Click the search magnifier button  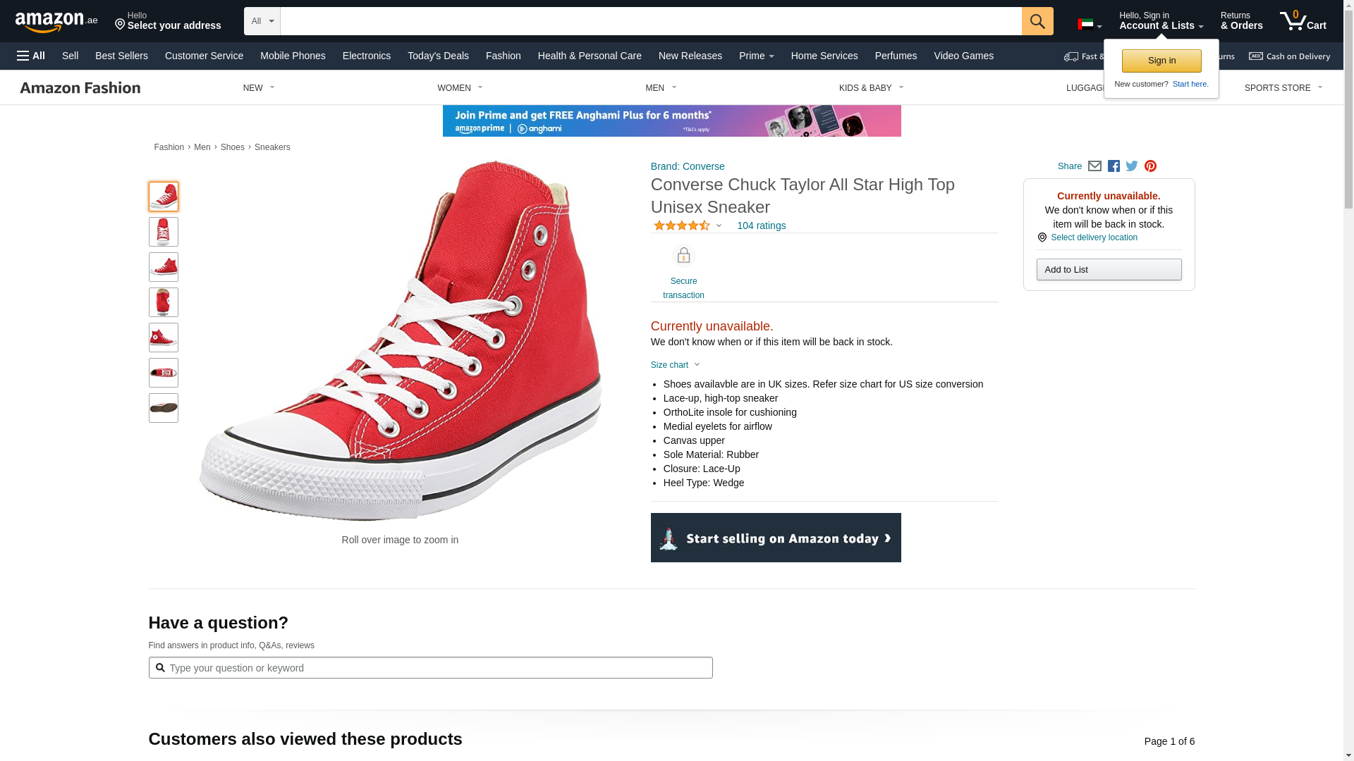click(1037, 21)
